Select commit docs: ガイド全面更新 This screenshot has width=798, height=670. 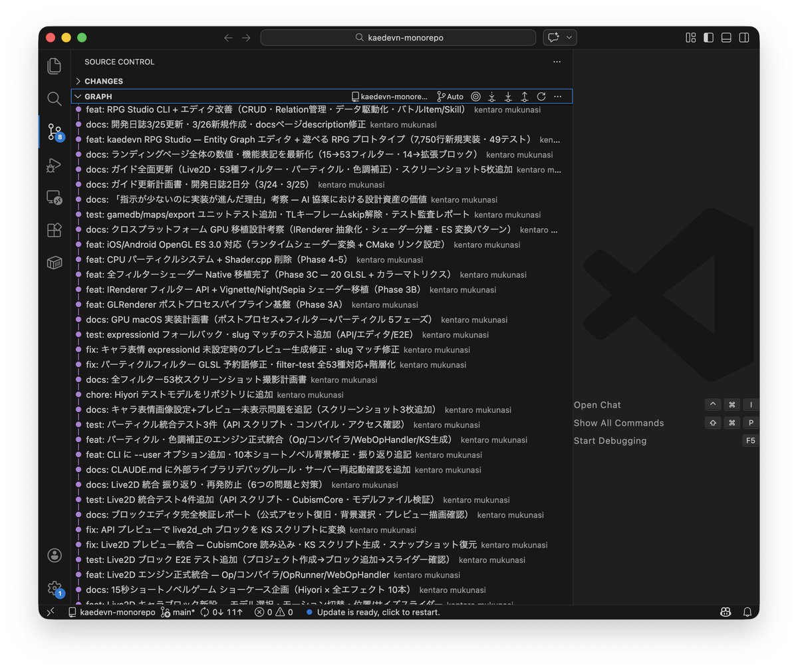(322, 169)
